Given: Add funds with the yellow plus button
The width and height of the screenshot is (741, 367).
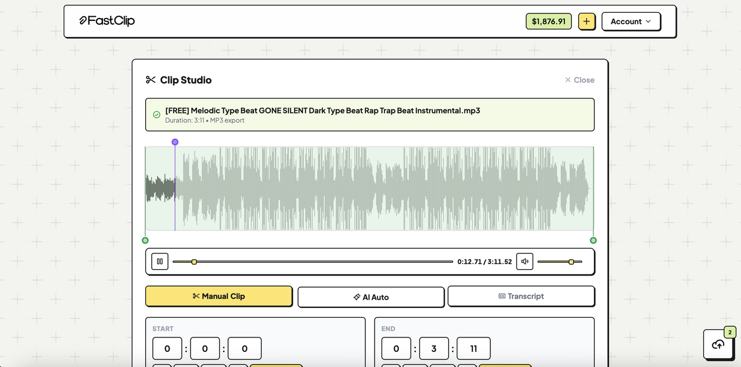Looking at the screenshot, I should pyautogui.click(x=586, y=21).
